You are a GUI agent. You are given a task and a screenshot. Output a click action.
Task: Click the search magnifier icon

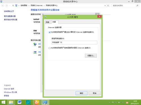tap(137, 6)
